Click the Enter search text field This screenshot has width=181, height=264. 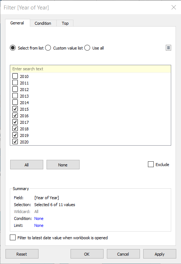90,69
